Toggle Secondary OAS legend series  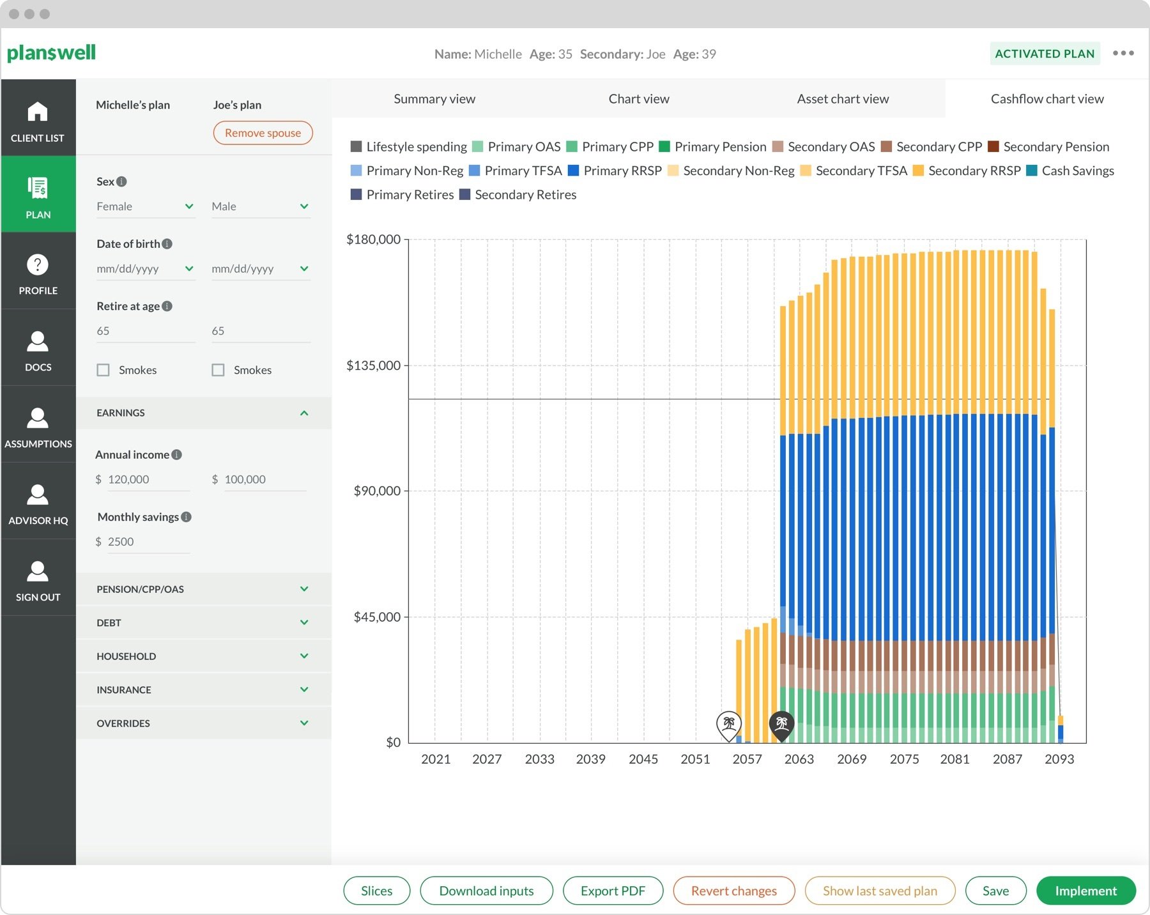pos(824,147)
